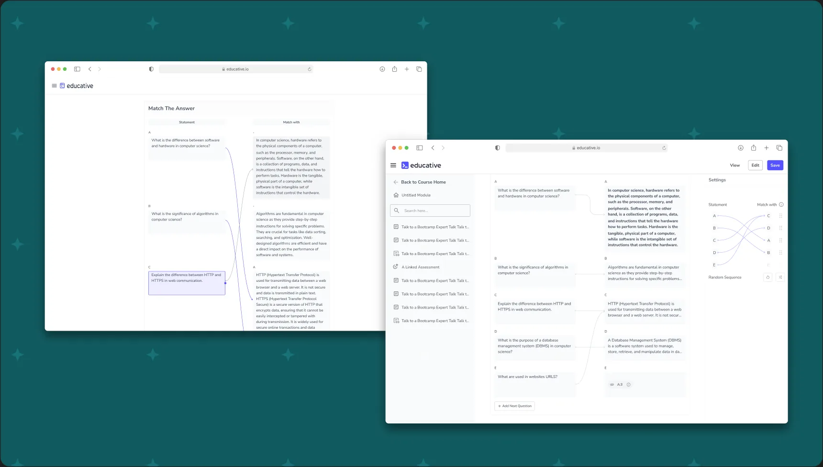The image size is (823, 467).
Task: Open A Linked Assessment lesson
Action: 416,267
